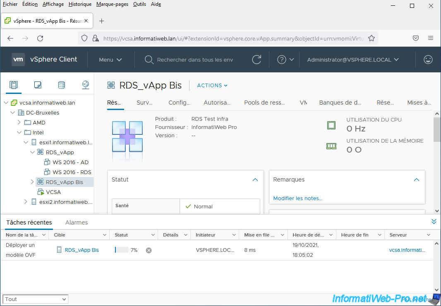The width and height of the screenshot is (441, 306).
Task: Open the feedback smiley icon
Action: 428,60
